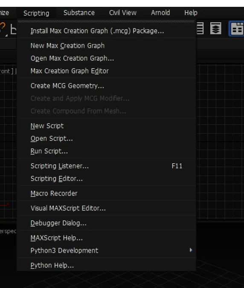244x288 pixels.
Task: Choose Install Max Creation Graph (.mcg) Package
Action: pyautogui.click(x=107, y=31)
